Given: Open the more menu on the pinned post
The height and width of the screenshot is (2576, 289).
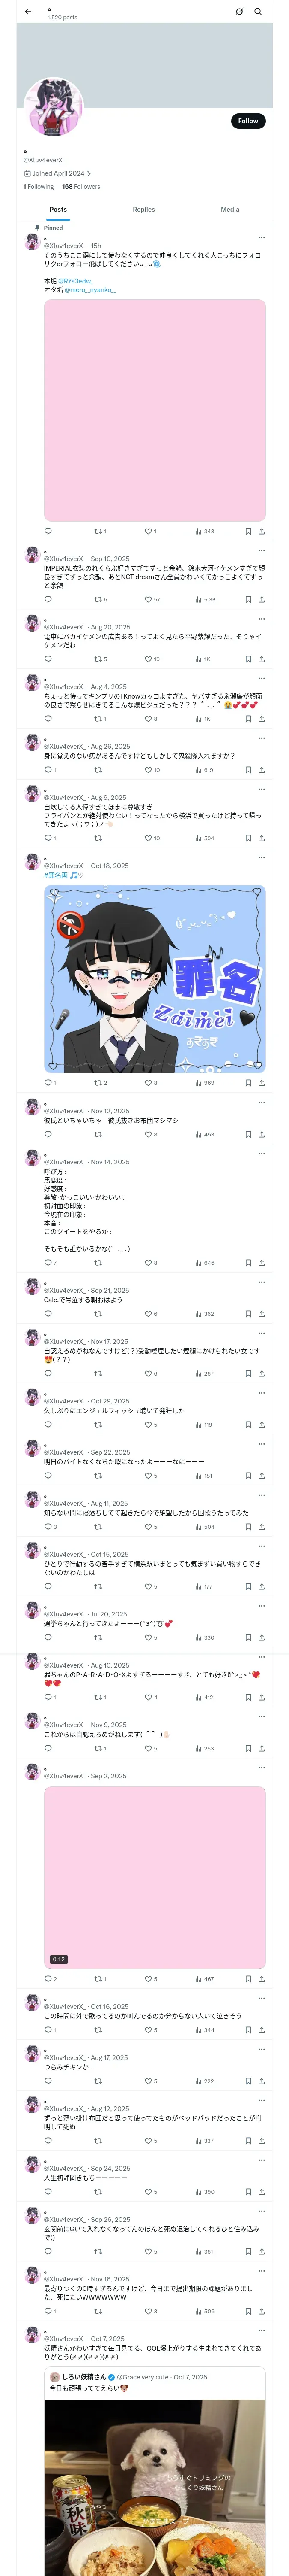Looking at the screenshot, I should (x=262, y=238).
